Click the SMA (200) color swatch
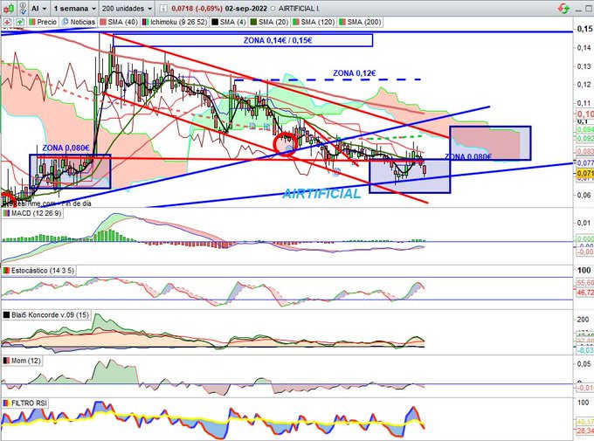 click(342, 22)
